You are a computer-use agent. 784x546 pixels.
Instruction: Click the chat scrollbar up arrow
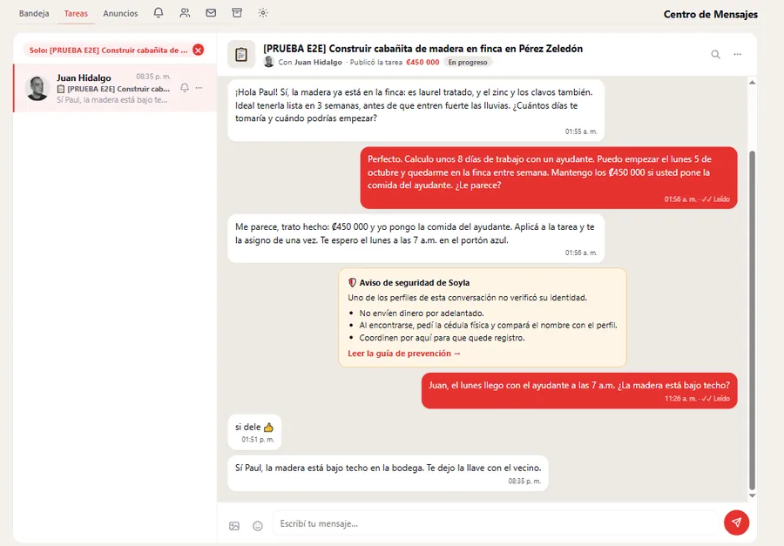752,82
